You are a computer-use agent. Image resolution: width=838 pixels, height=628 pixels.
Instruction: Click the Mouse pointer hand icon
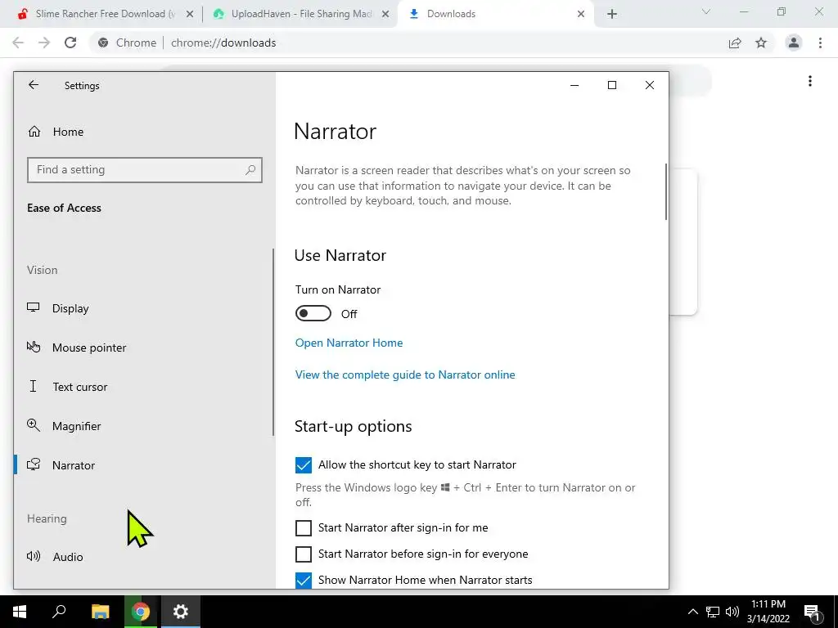[x=33, y=347]
